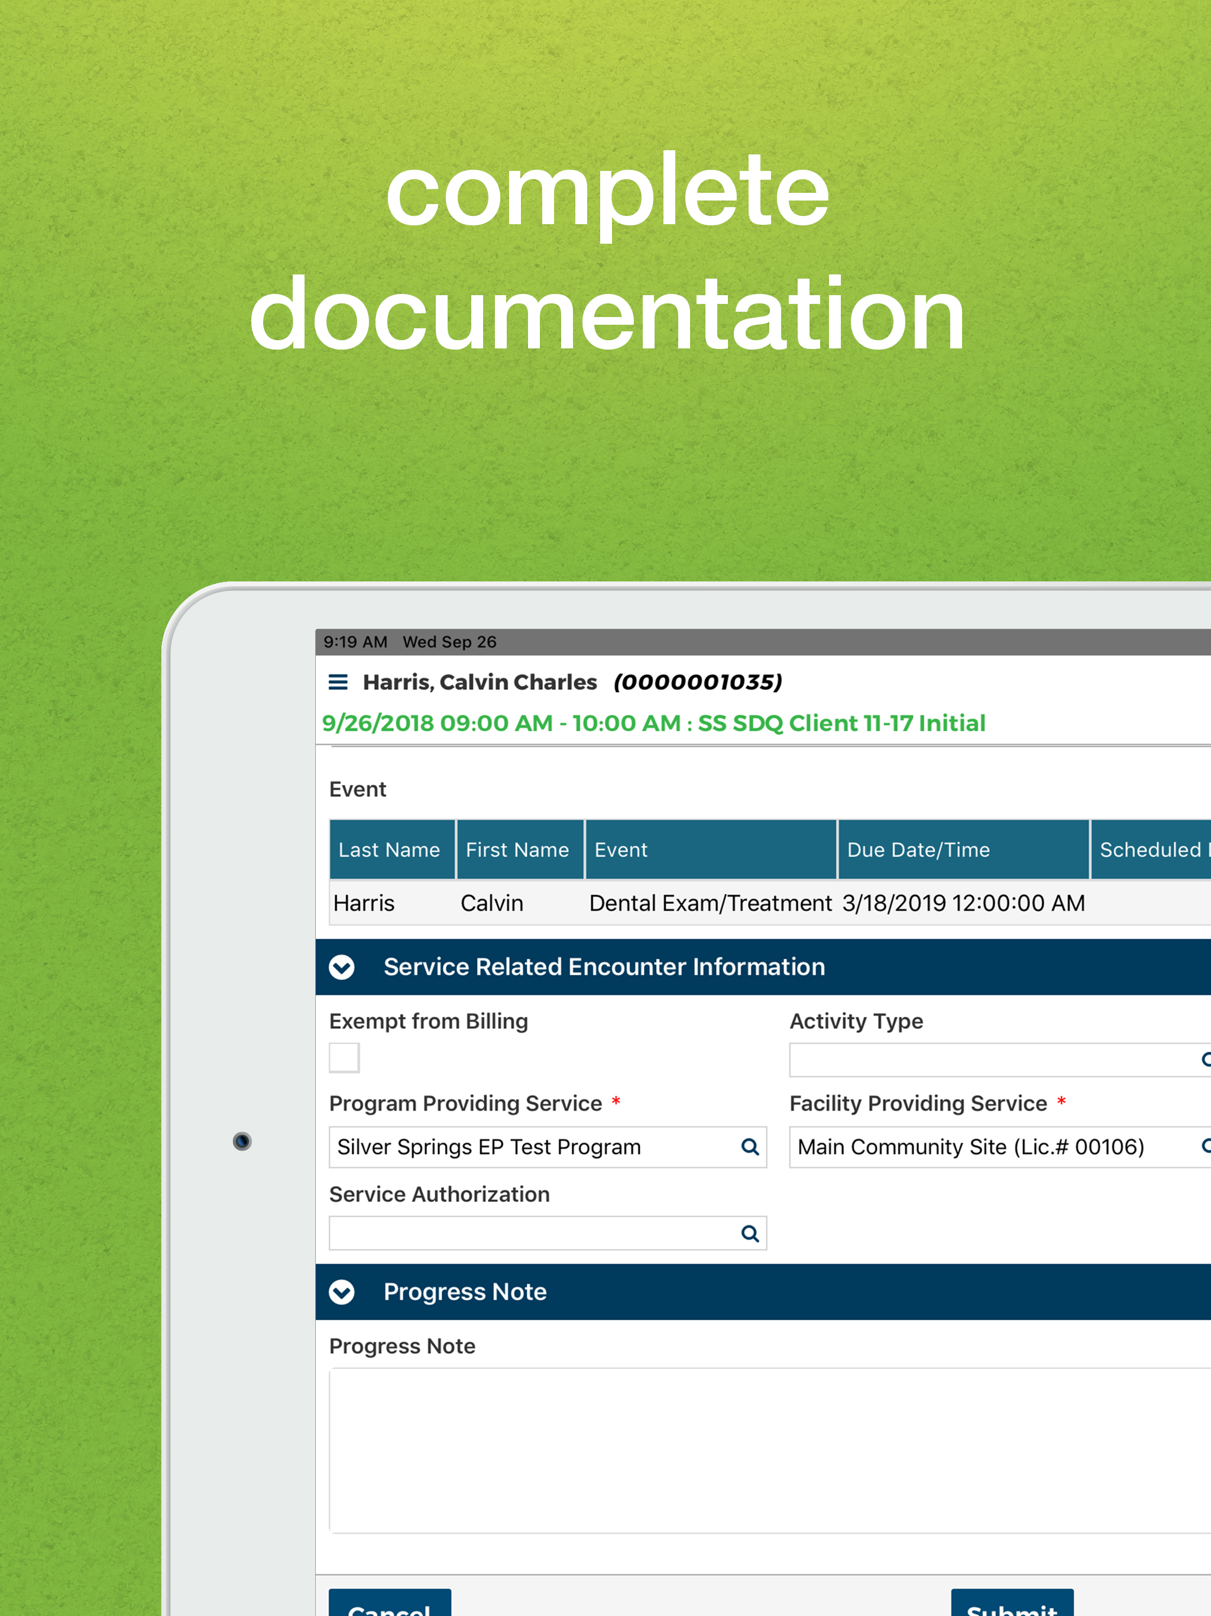Sort by the First Name column header
The height and width of the screenshot is (1616, 1211).
(x=520, y=849)
